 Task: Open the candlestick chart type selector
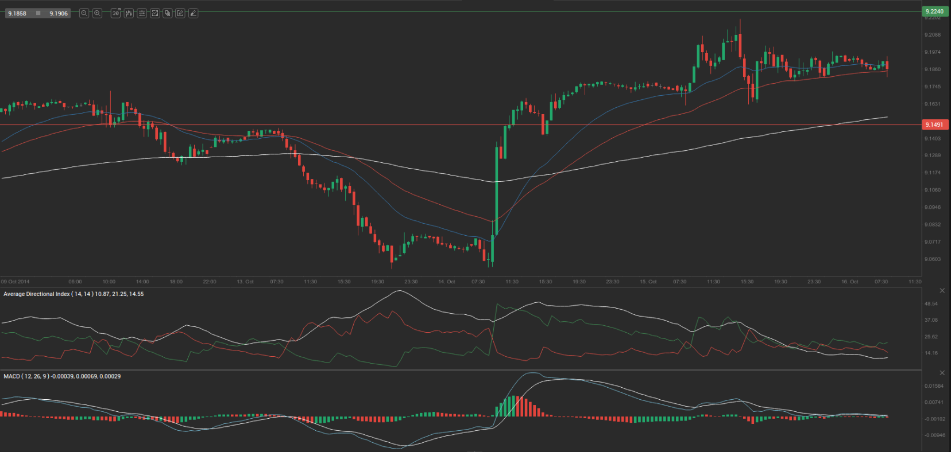tap(129, 13)
